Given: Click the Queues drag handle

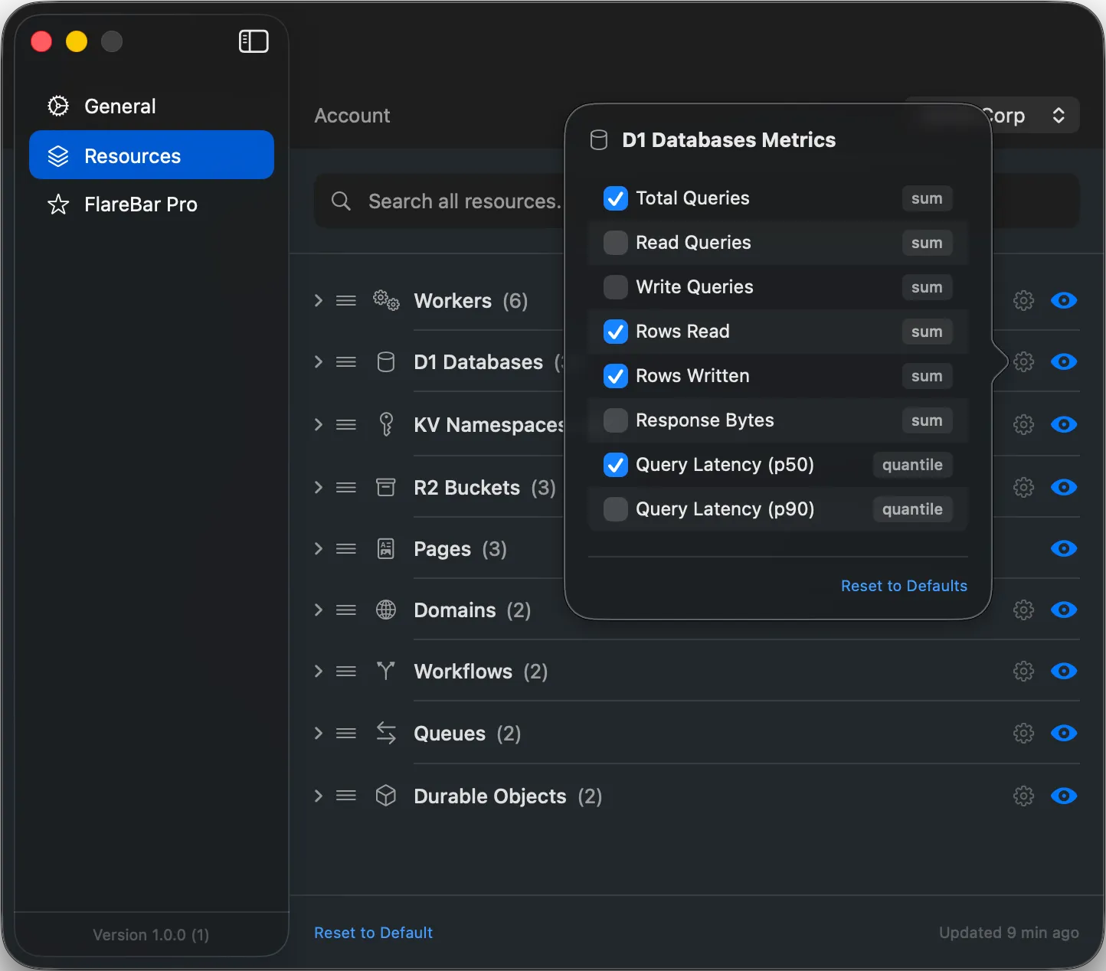Looking at the screenshot, I should [346, 733].
